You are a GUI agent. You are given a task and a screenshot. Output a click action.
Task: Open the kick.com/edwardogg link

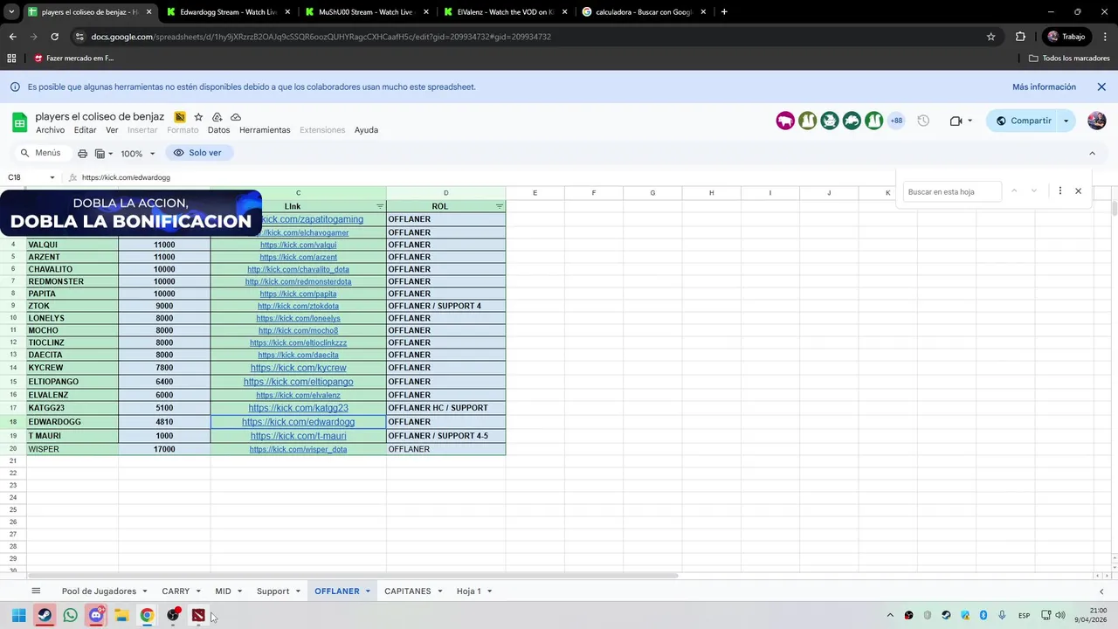(x=298, y=422)
